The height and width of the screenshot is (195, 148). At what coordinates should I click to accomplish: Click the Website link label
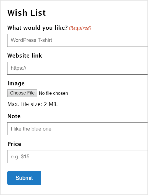click(25, 56)
